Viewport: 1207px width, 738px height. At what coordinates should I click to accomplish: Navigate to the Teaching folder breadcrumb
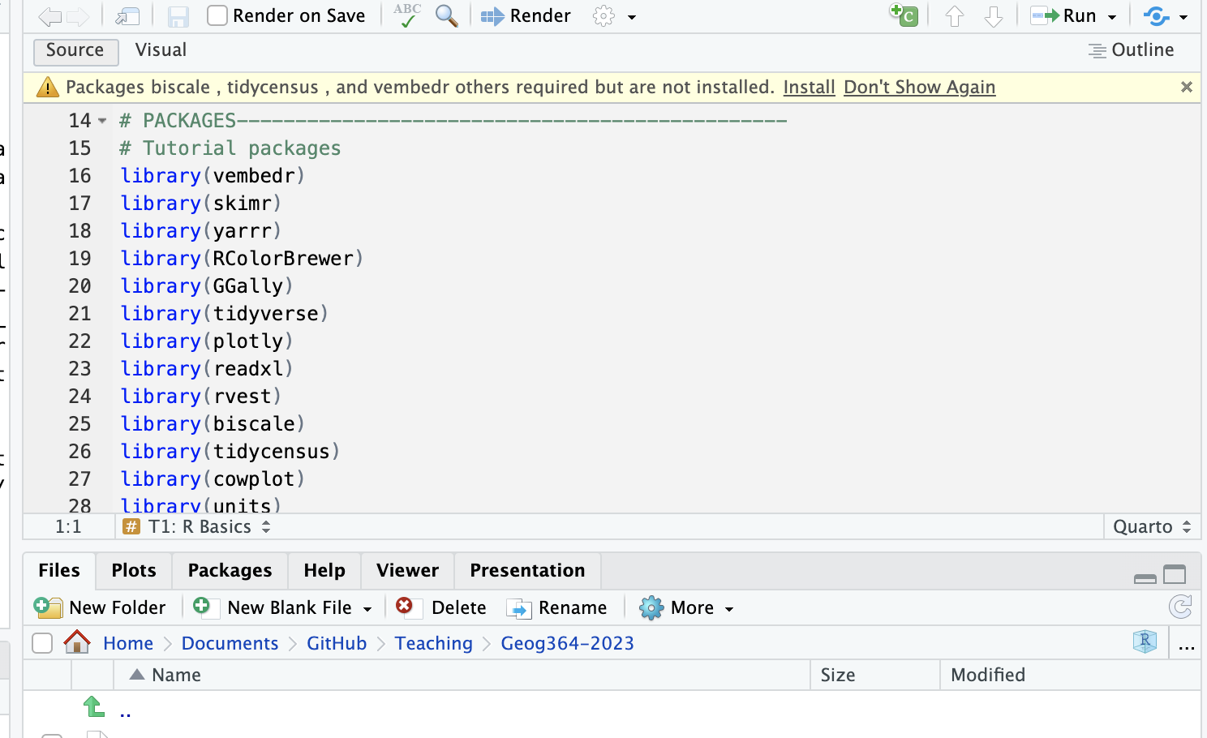pos(433,643)
